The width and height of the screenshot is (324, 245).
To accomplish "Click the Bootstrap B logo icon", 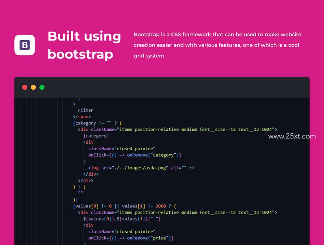I will point(25,45).
